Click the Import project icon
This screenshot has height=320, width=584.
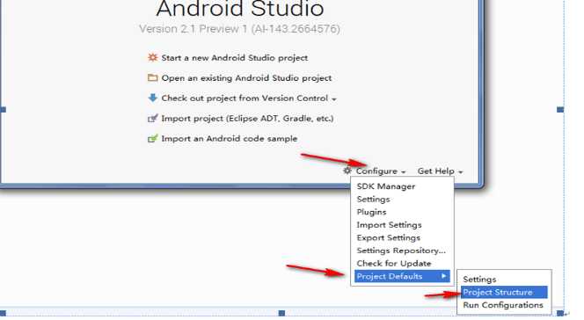153,119
